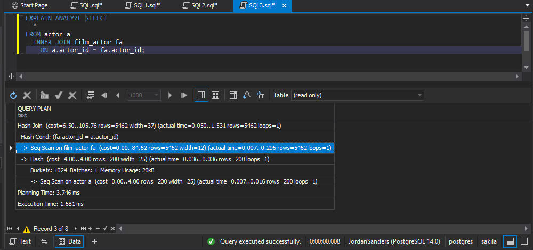Click the editor horizontal scroll right arrow
The width and height of the screenshot is (533, 250).
pos(518,76)
